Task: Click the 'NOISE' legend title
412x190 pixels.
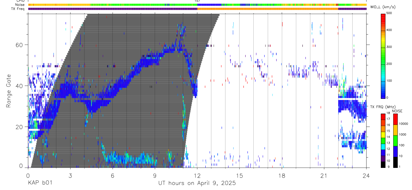Action: click(x=397, y=111)
